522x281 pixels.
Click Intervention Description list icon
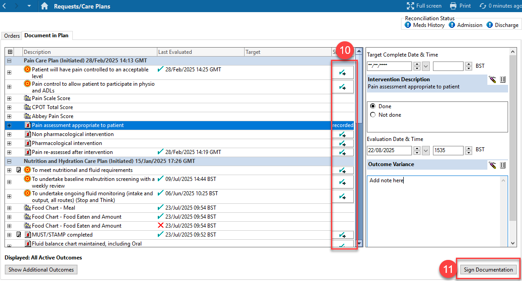[503, 79]
